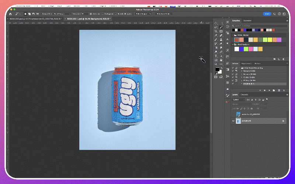Screen dimensions: 295x184
Task: Choose Add to selection mode icon
Action: point(29,14)
